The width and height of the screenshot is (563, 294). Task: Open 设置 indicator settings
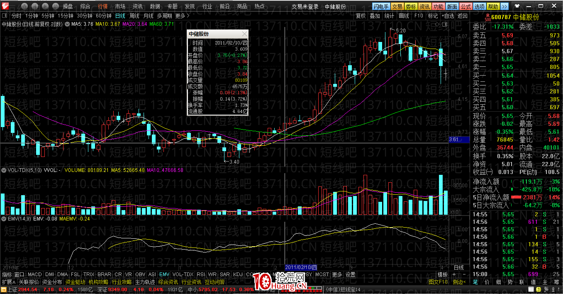(351, 274)
